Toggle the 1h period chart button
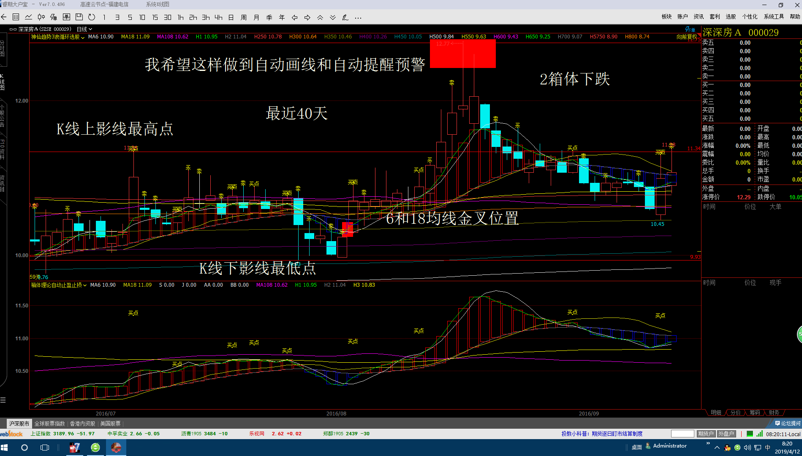802x456 pixels. pyautogui.click(x=180, y=17)
